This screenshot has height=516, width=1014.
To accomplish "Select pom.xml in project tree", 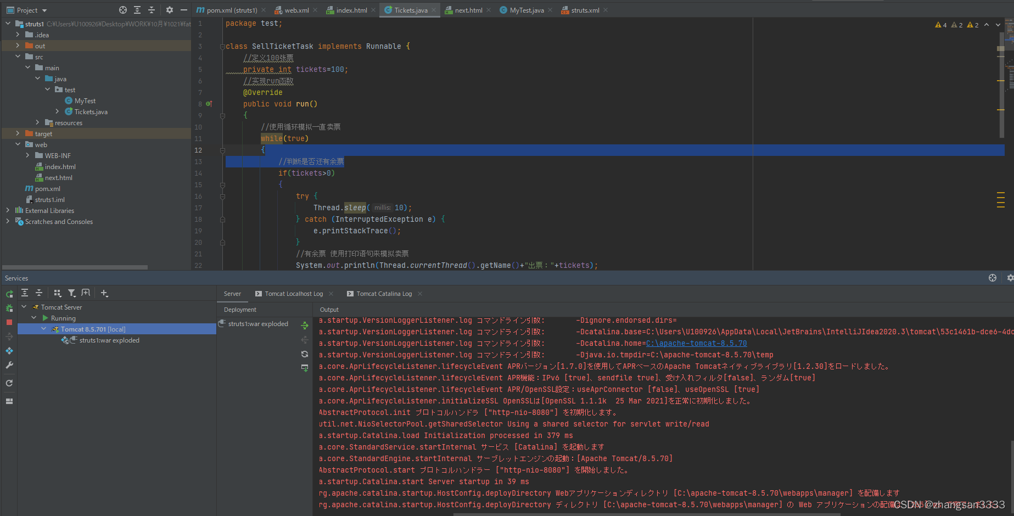I will 48,188.
